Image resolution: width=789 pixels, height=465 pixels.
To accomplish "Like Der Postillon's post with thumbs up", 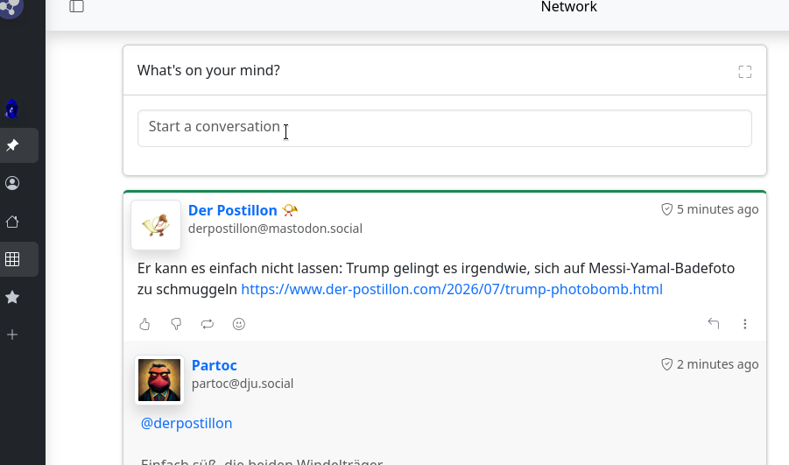I will click(144, 324).
